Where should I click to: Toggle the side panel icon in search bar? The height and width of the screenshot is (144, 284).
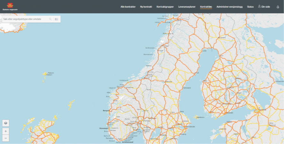pos(56,19)
